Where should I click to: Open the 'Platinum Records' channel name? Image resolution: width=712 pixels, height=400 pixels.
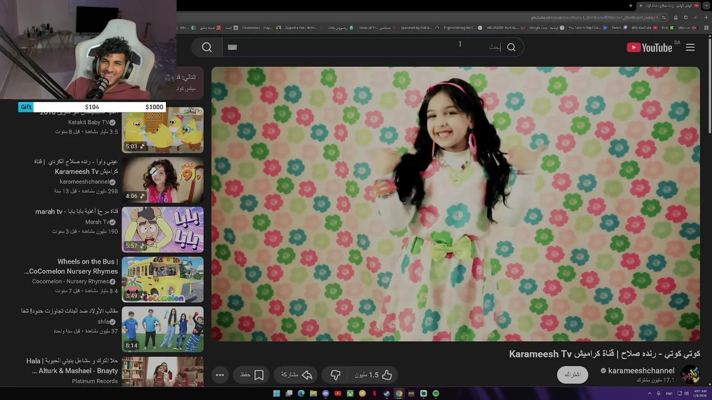pyautogui.click(x=95, y=381)
